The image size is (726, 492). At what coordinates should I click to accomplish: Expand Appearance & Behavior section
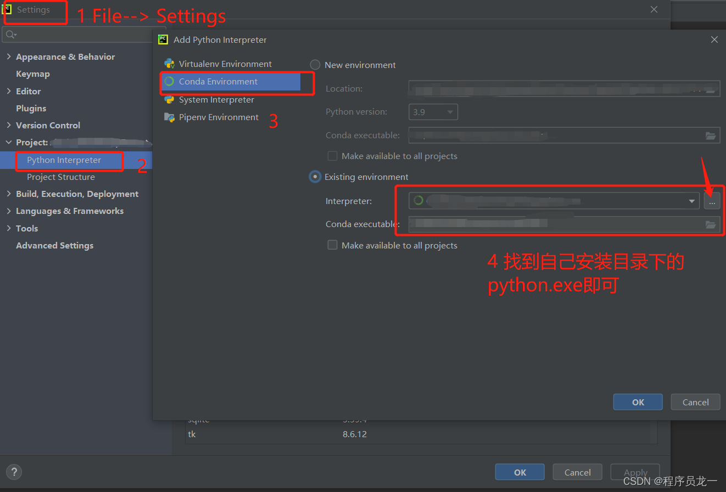(9, 56)
